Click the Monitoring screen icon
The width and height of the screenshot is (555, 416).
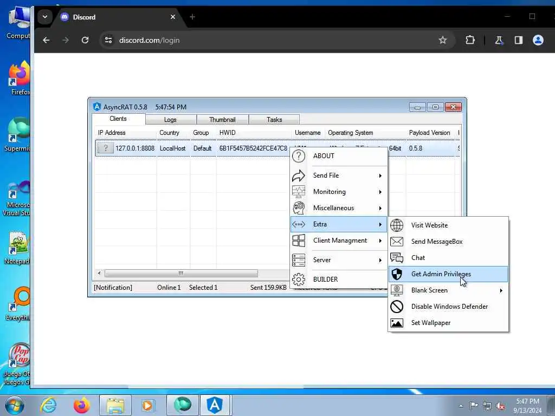point(299,192)
